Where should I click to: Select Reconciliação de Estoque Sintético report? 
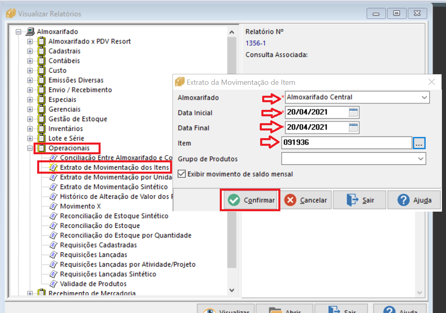pos(114,216)
